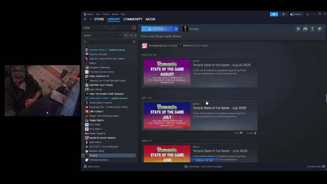Go to the COMMUNITY tab

133,19
